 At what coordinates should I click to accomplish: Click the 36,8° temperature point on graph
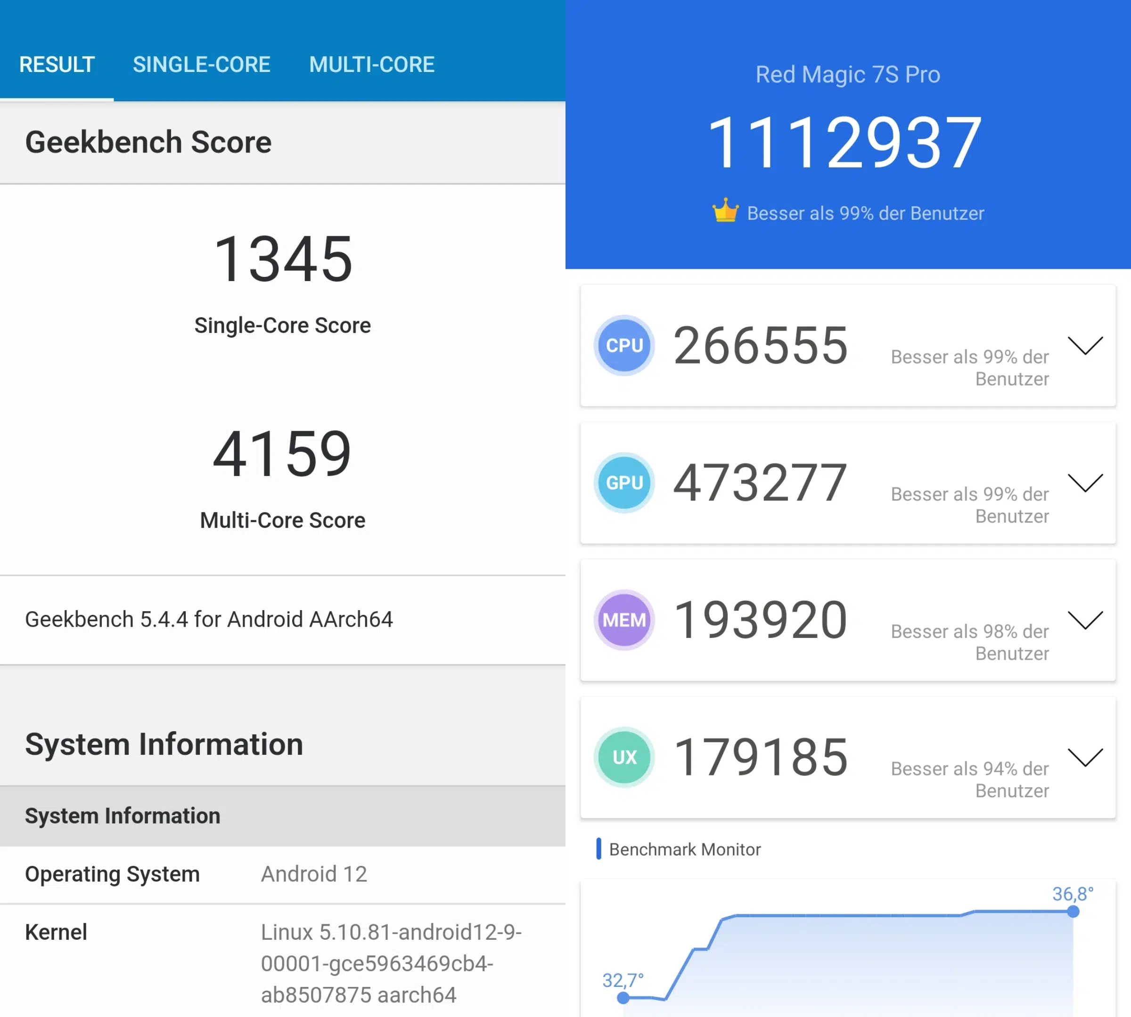click(1072, 912)
